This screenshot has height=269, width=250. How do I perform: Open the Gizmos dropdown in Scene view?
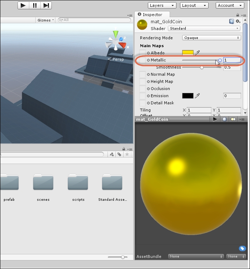[45, 20]
